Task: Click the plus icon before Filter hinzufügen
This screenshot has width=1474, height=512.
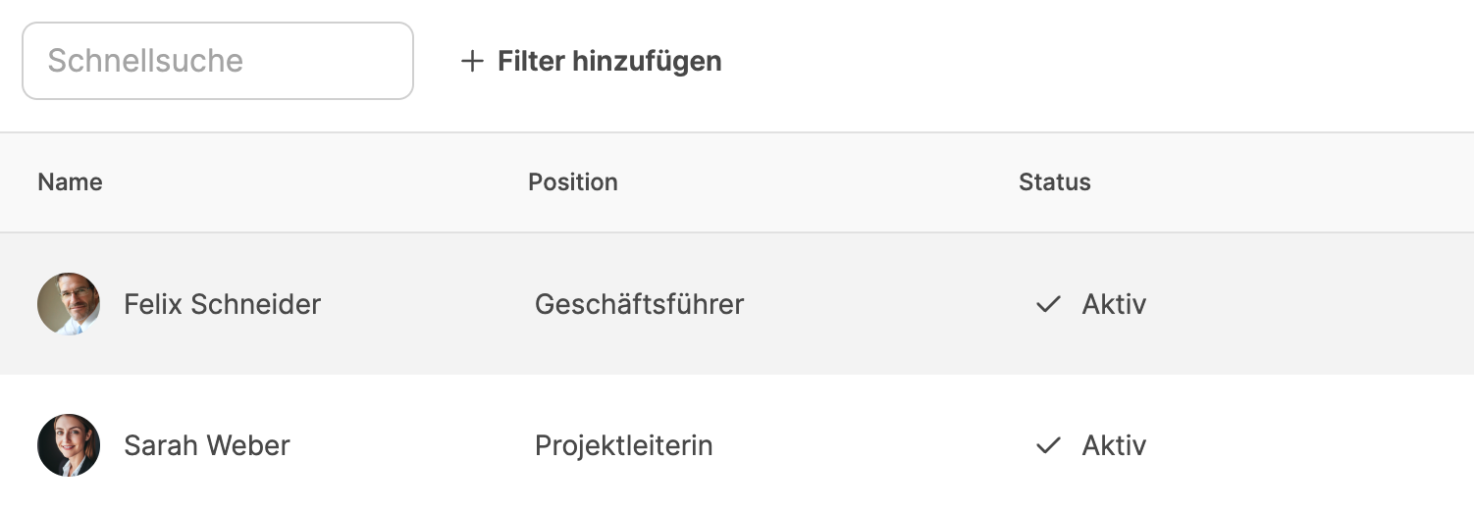Action: [472, 62]
